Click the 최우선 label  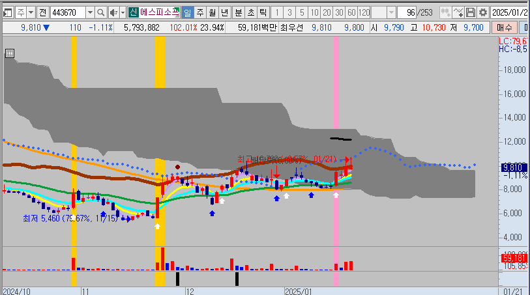tap(291, 28)
